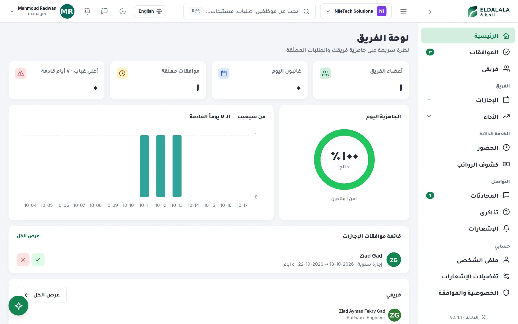Click the clock icon on the pending approvals card

coord(122,73)
